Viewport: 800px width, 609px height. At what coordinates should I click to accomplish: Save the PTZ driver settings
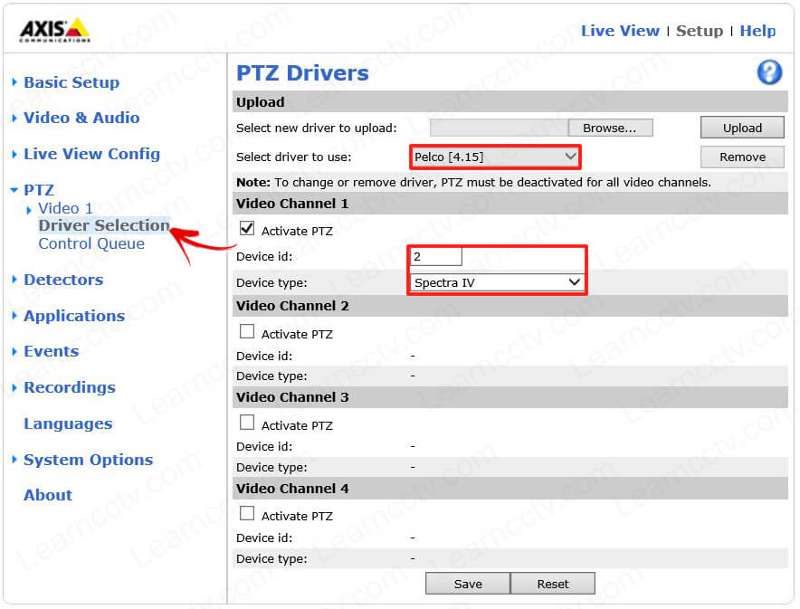point(468,584)
